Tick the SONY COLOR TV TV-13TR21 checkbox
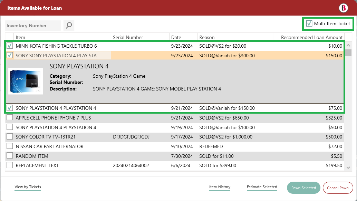The width and height of the screenshot is (357, 201). pyautogui.click(x=10, y=136)
